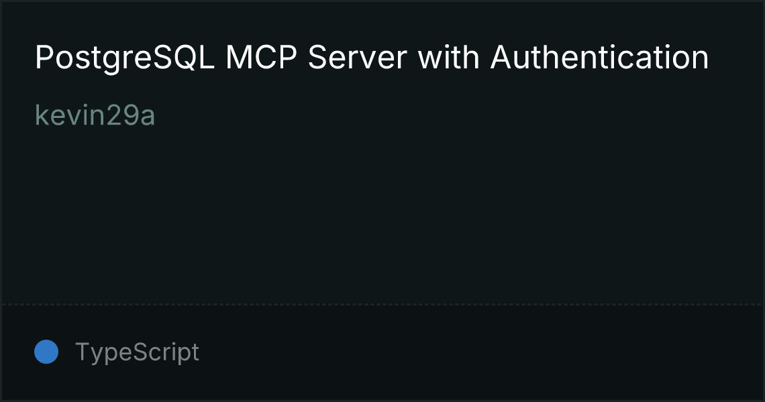Open the card via the empty middle region
Image resolution: width=765 pixels, height=402 pixels.
382,214
